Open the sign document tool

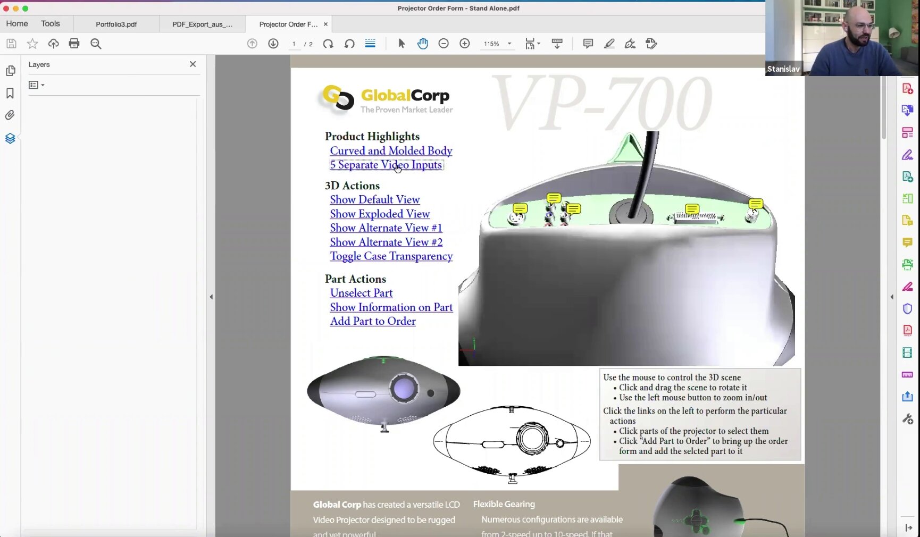tap(630, 44)
